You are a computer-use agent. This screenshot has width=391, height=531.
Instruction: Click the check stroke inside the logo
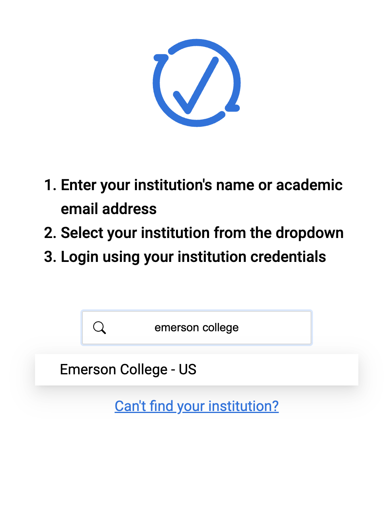tap(196, 85)
